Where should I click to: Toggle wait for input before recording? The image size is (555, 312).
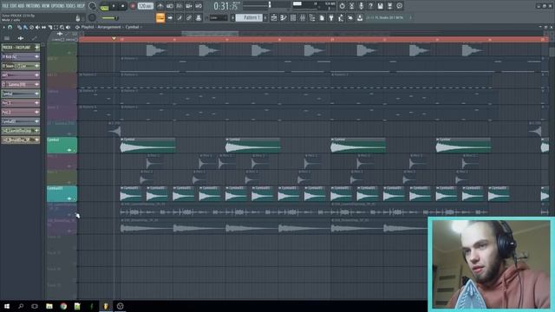170,6
